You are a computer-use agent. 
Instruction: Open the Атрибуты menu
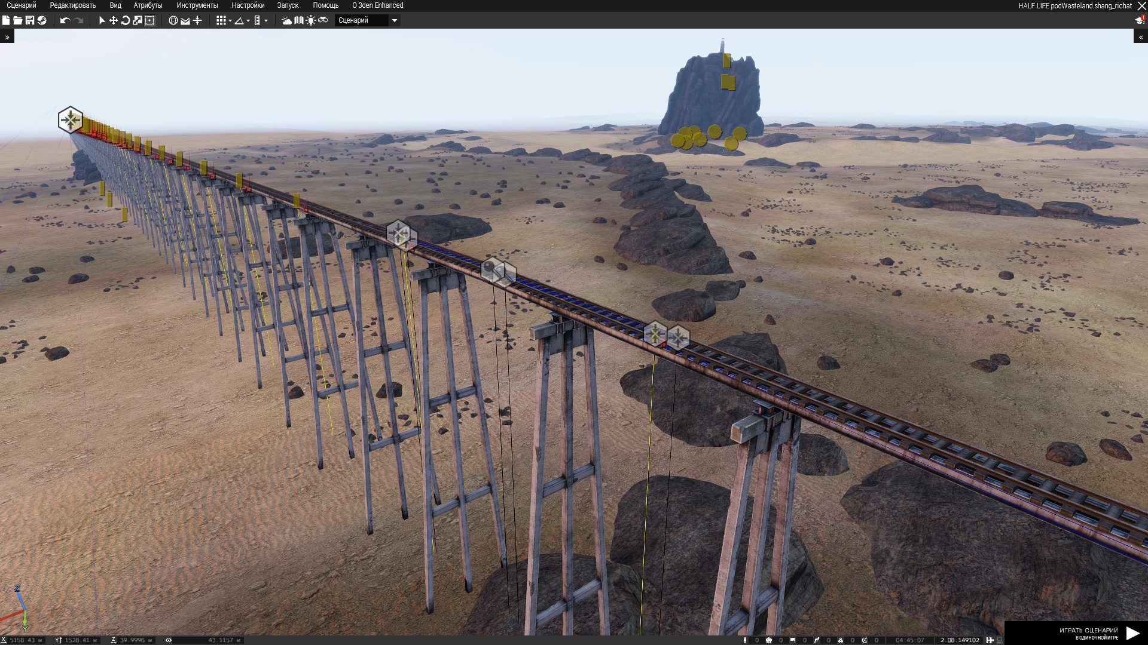pos(148,5)
